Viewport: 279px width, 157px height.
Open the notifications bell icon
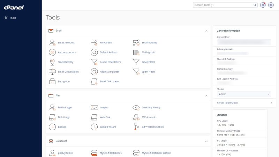[x=263, y=5]
